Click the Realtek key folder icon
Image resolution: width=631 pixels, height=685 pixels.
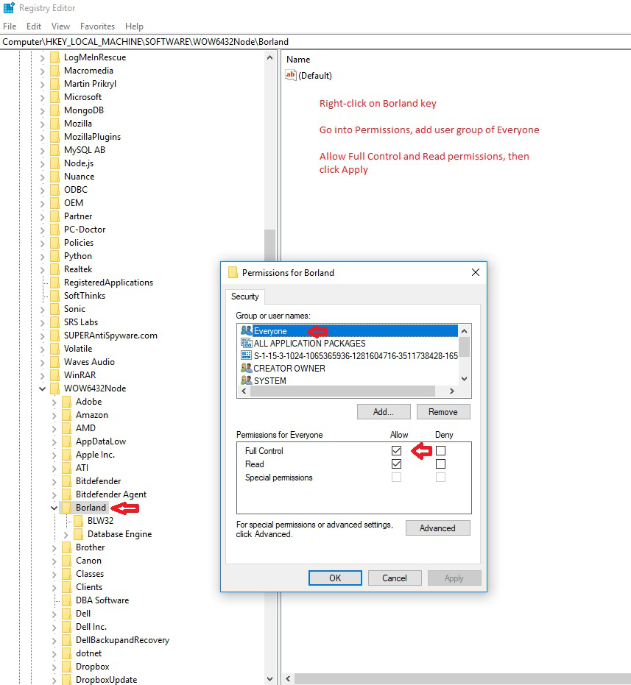coord(54,269)
